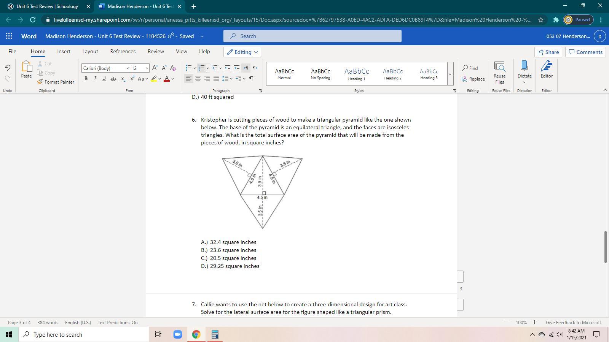Grow the font size
Image resolution: width=609 pixels, height=342 pixels.
(x=155, y=68)
